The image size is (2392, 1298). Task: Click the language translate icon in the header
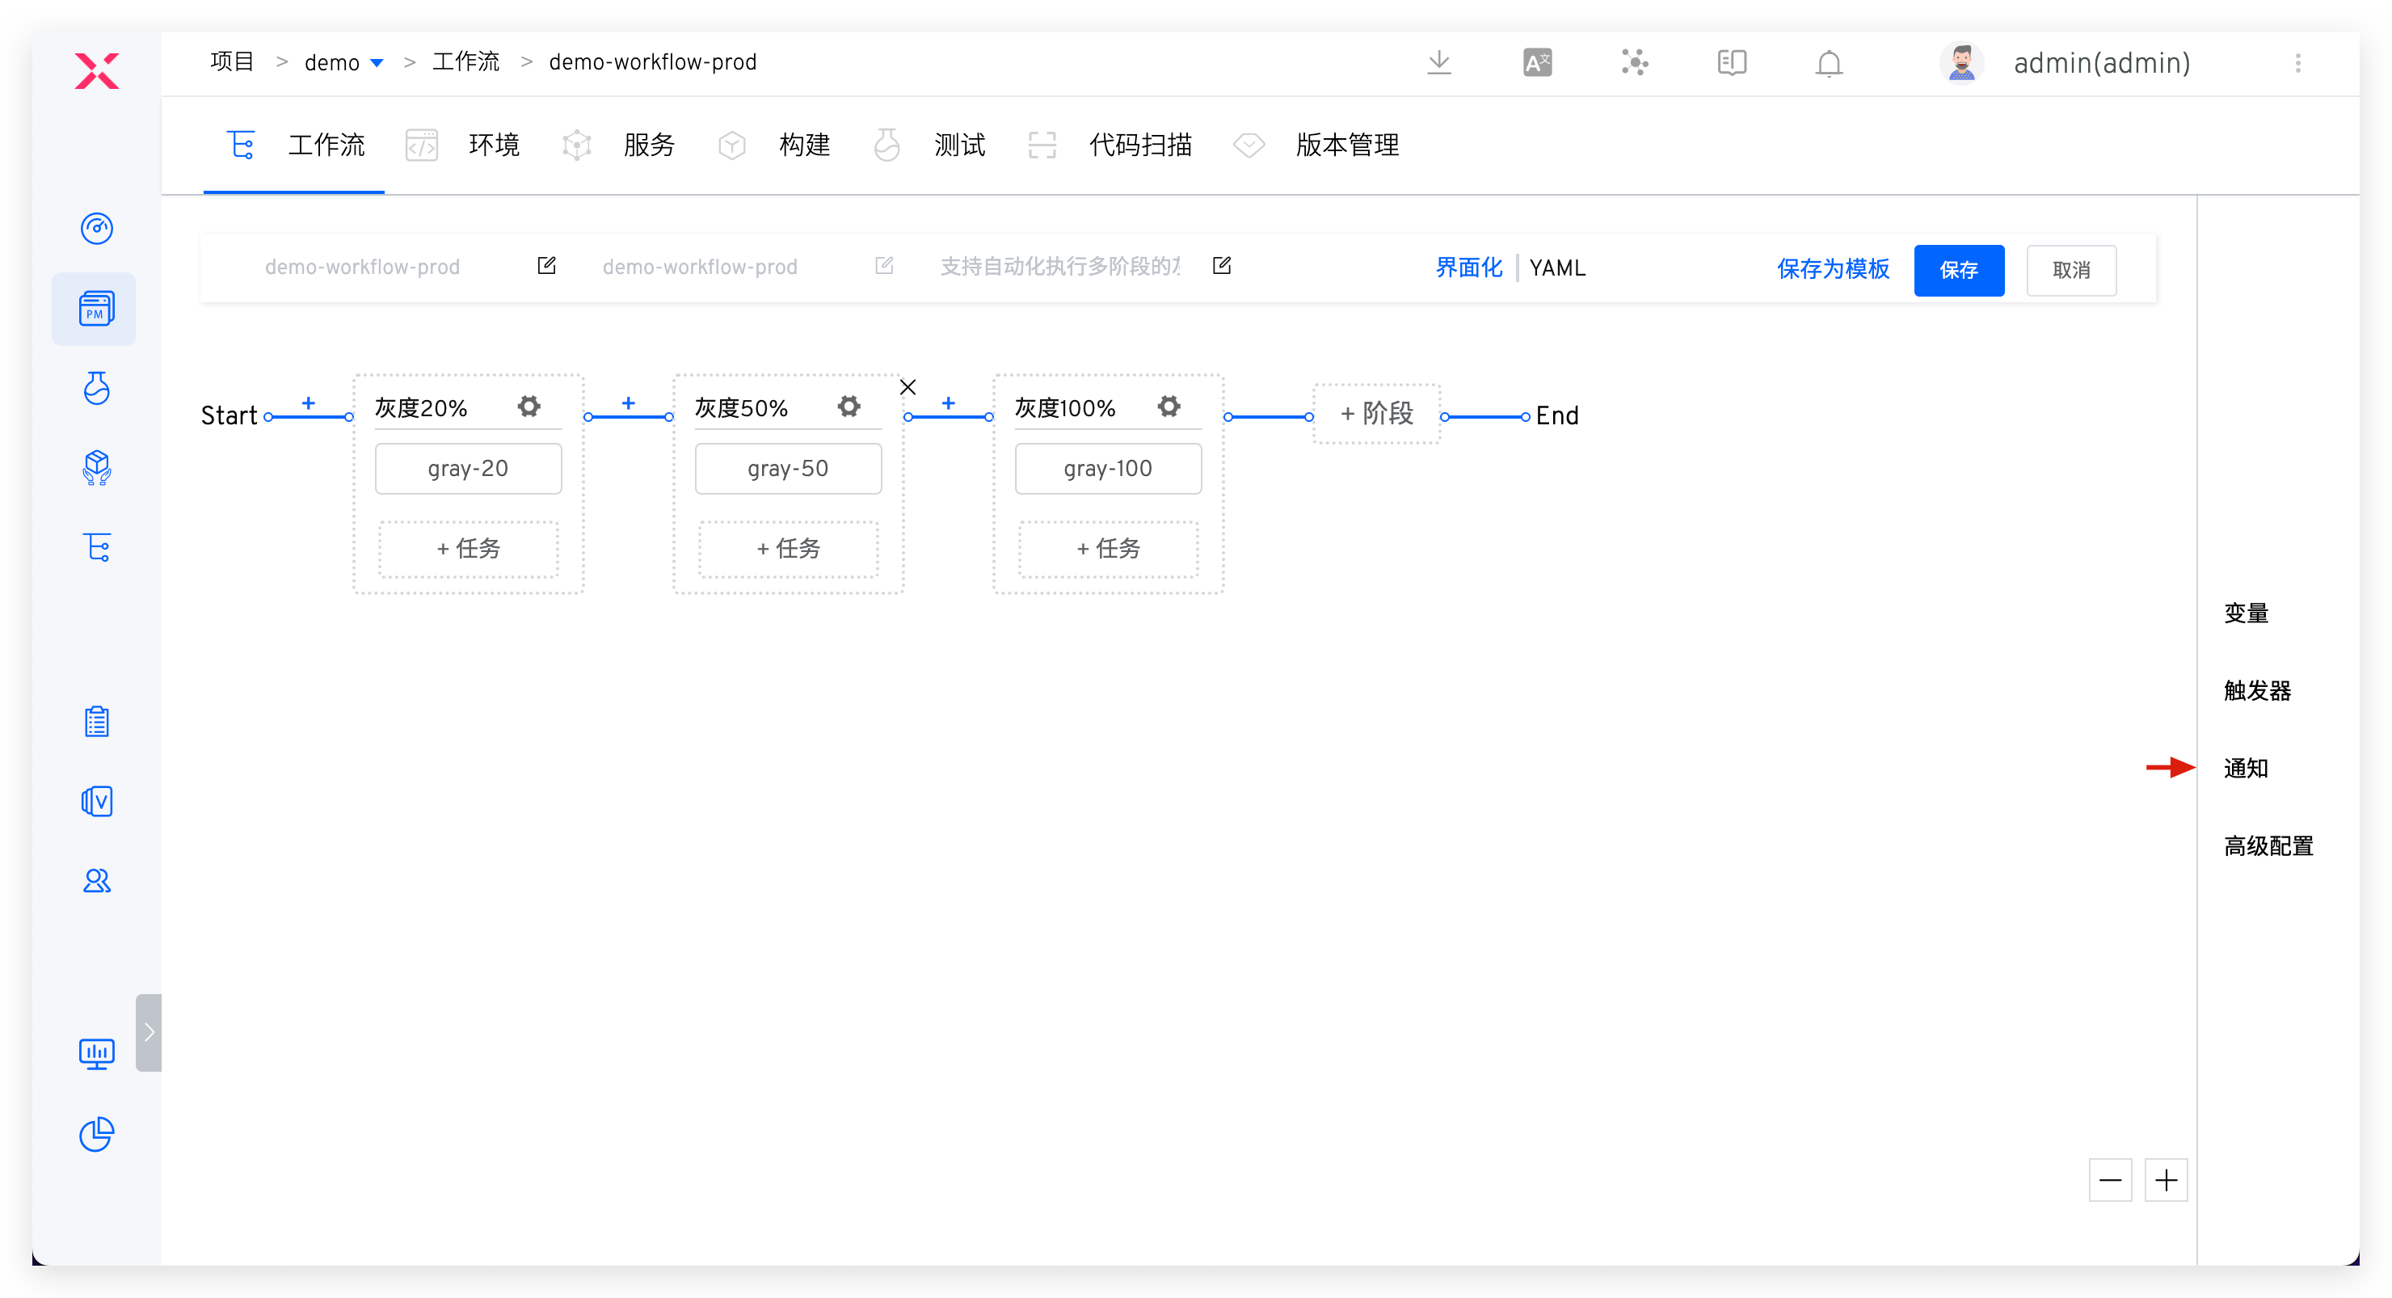[1536, 61]
